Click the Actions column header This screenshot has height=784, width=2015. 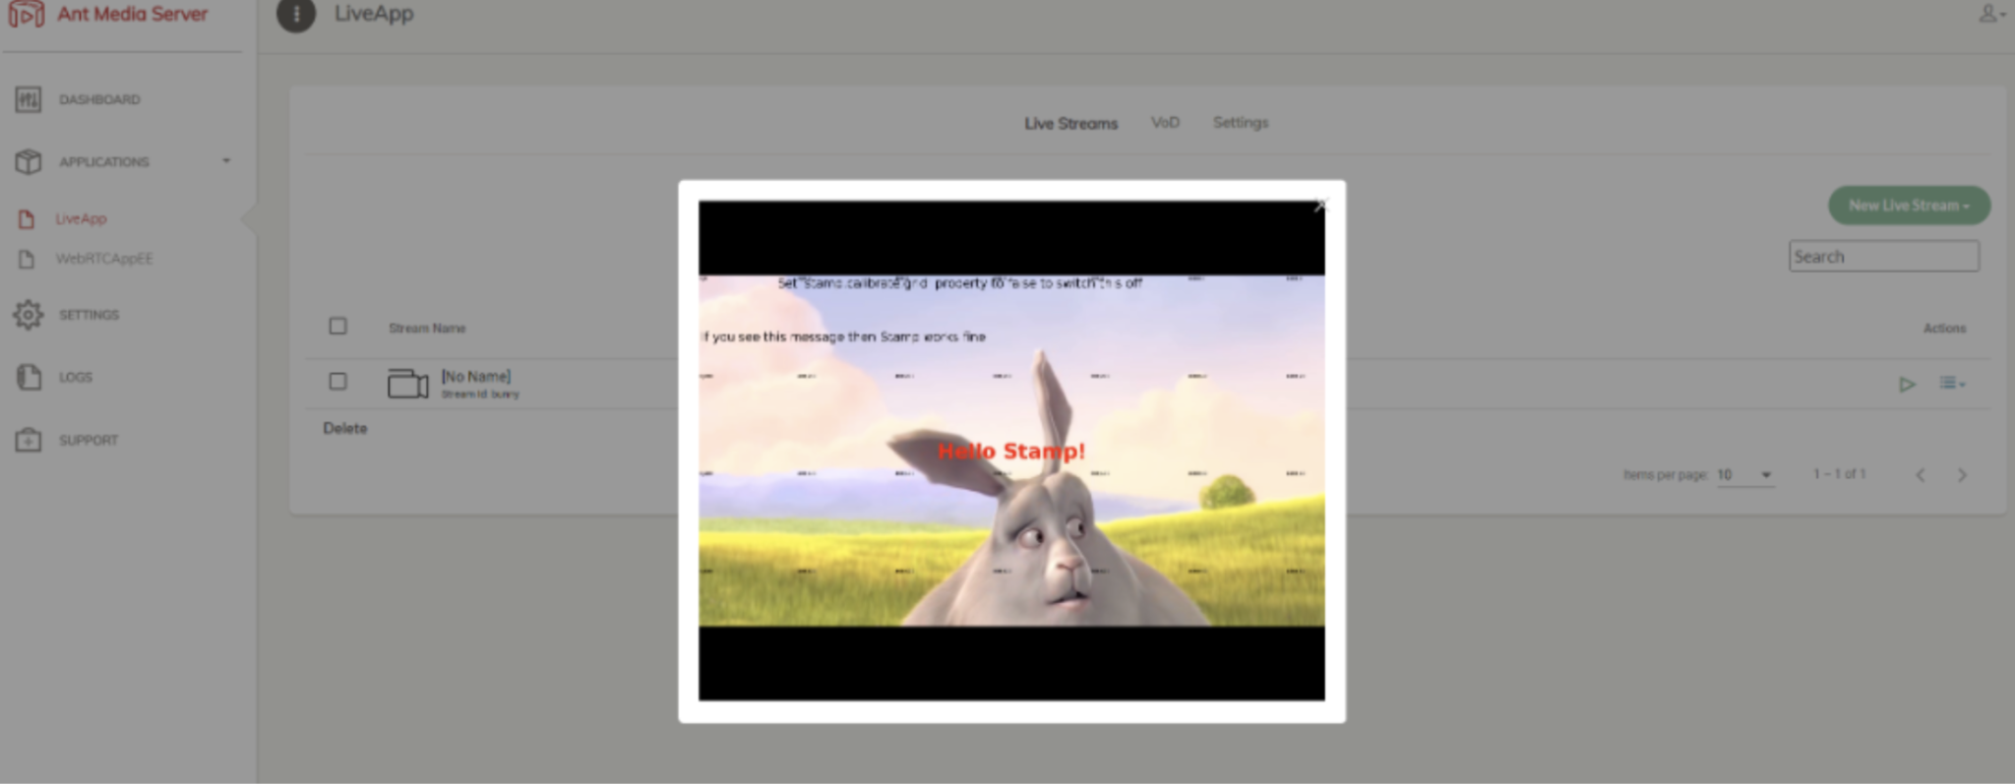coord(1944,329)
